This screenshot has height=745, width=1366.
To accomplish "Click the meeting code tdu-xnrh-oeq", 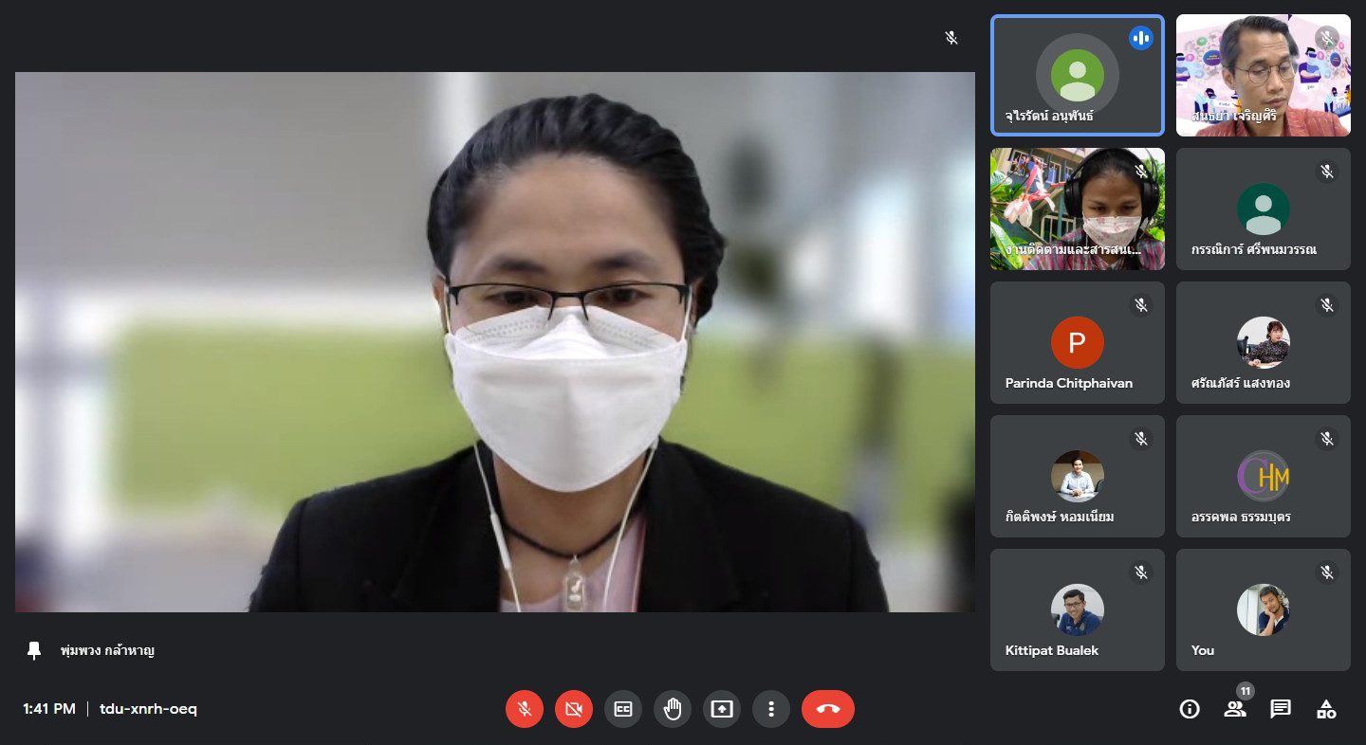I will [148, 709].
